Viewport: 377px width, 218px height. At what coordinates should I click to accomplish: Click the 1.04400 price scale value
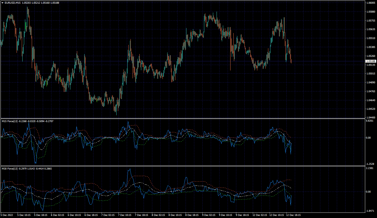pyautogui.click(x=371, y=118)
